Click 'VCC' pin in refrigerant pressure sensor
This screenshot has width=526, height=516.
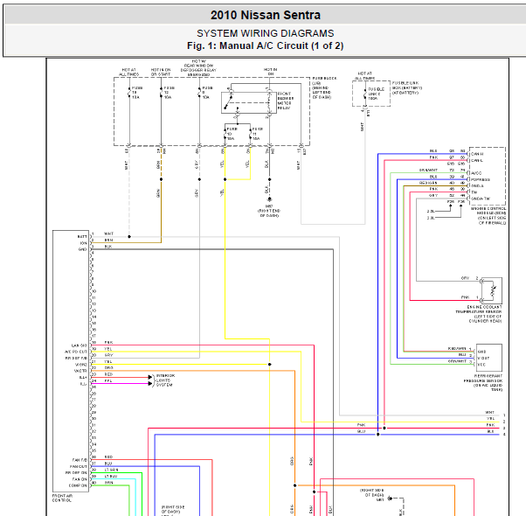[481, 365]
